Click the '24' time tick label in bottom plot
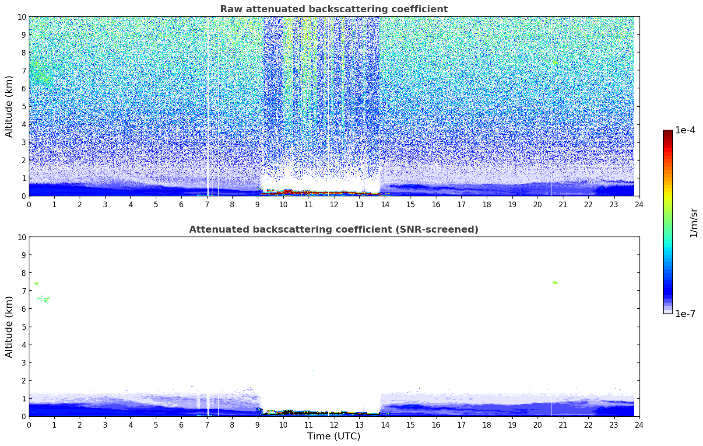The width and height of the screenshot is (703, 446). tap(639, 425)
